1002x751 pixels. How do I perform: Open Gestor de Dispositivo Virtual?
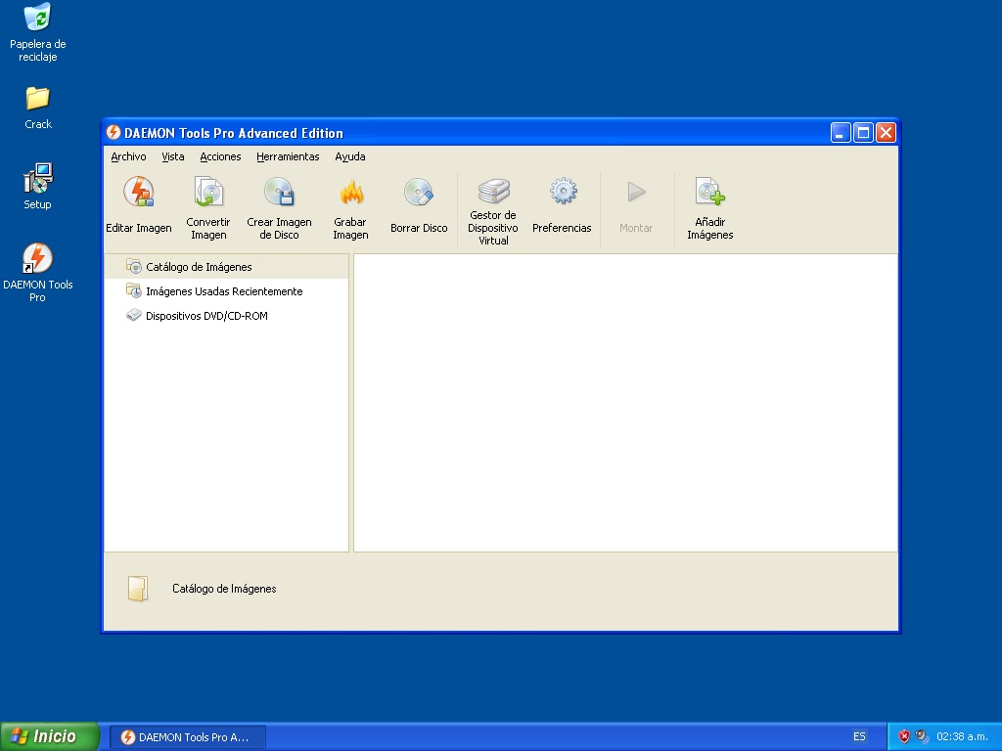[x=493, y=210]
